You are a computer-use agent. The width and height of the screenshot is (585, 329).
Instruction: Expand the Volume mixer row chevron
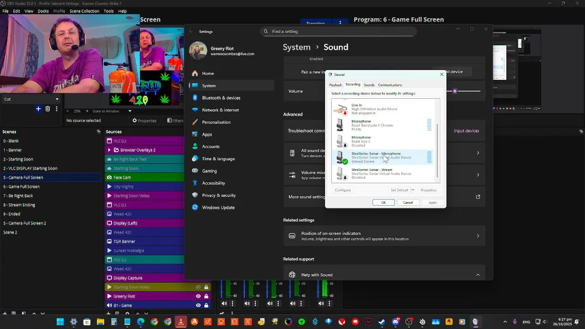[478, 175]
